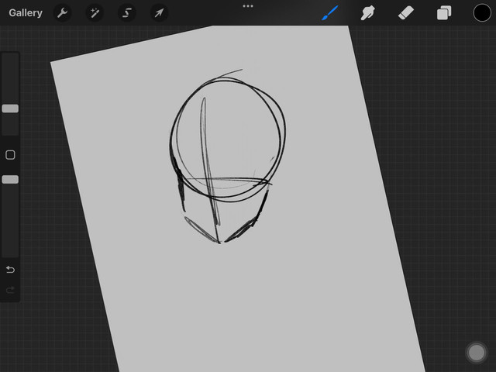Open the Actions wrench menu
The image size is (496, 372).
[x=62, y=13]
